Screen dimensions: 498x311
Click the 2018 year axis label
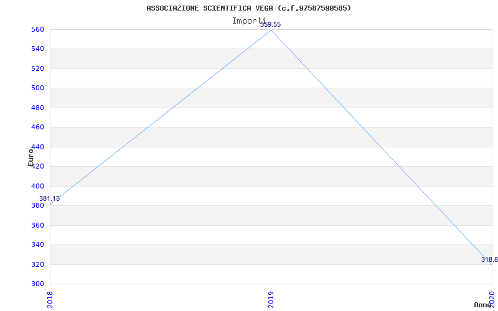coord(50,300)
